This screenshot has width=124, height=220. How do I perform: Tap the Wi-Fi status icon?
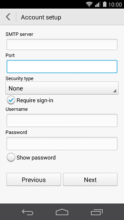[89, 4]
